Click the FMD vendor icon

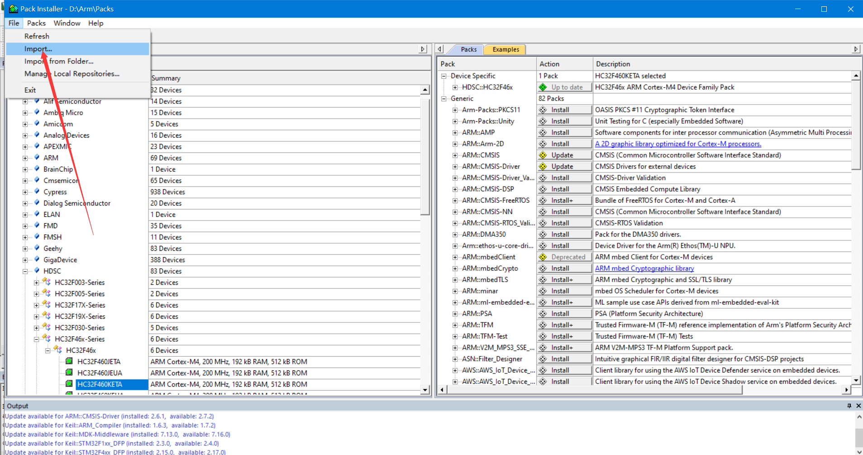pyautogui.click(x=37, y=225)
